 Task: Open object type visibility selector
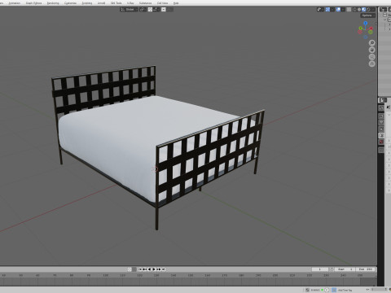320,10
